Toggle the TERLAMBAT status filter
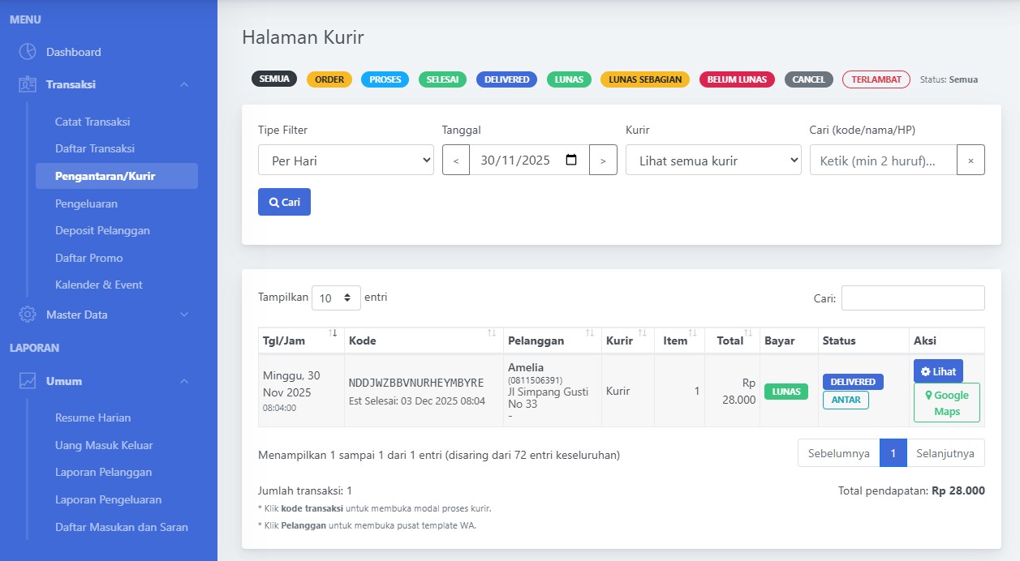 click(876, 79)
